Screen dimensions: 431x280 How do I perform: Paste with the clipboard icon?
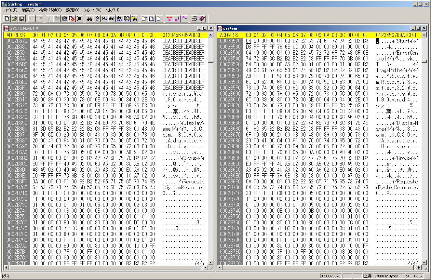click(x=64, y=19)
